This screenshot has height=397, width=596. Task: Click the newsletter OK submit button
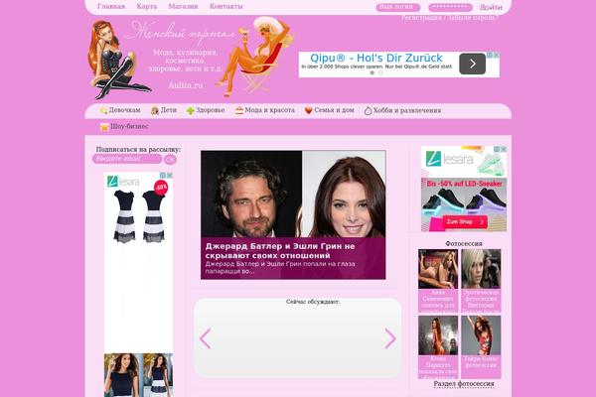(x=170, y=160)
